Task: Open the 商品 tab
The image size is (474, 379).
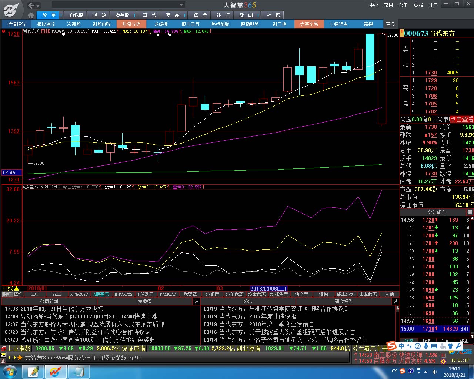Action: click(x=173, y=15)
